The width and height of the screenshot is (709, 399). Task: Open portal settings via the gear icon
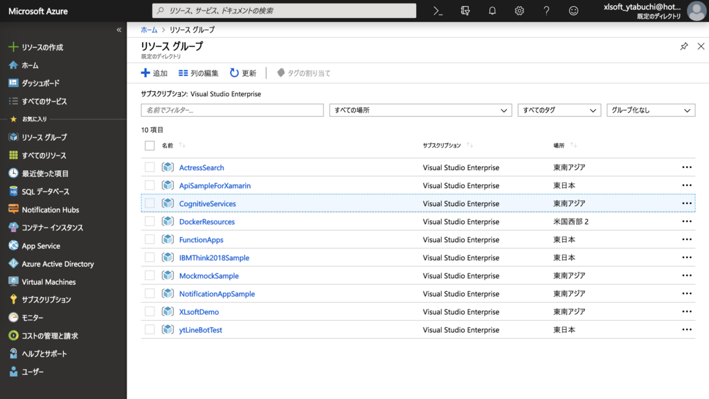click(519, 11)
